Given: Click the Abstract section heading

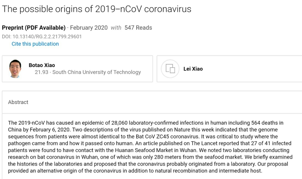Looking at the screenshot, I should pos(18,102).
